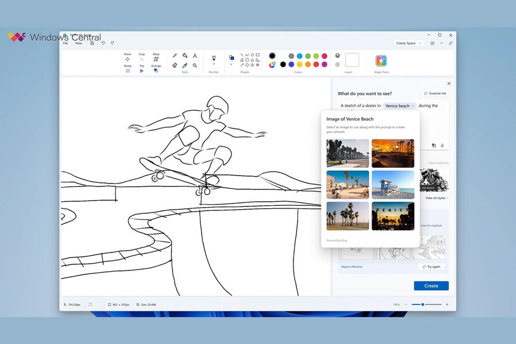Open the File menu
516x344 pixels.
click(65, 43)
